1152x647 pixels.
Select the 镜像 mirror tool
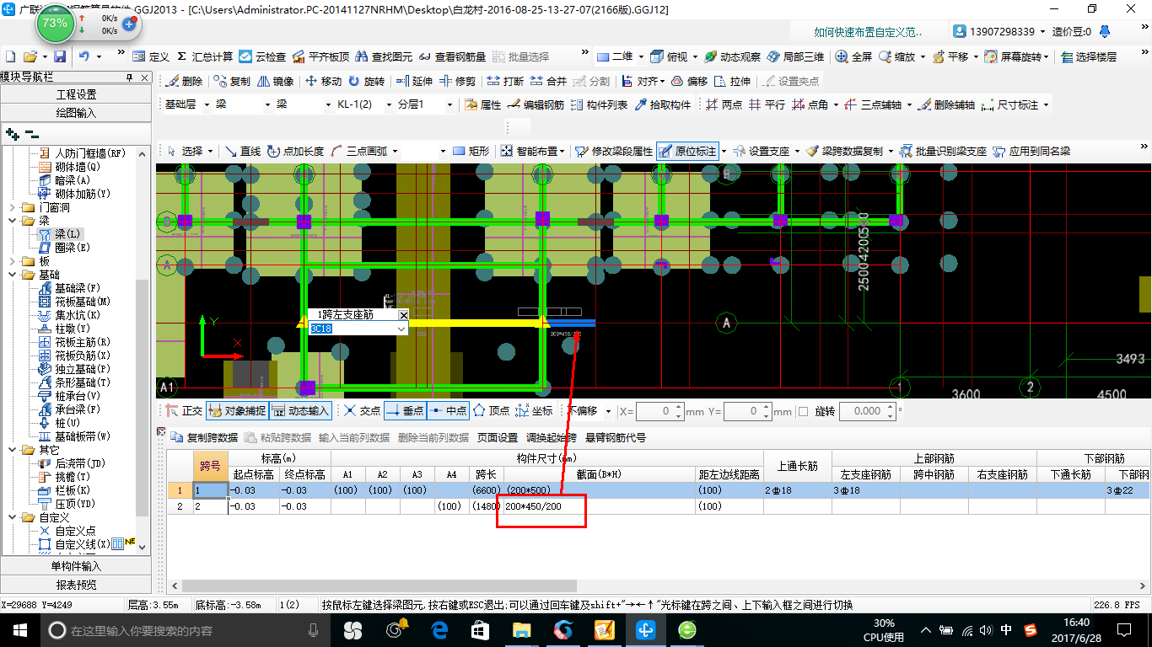tap(276, 82)
